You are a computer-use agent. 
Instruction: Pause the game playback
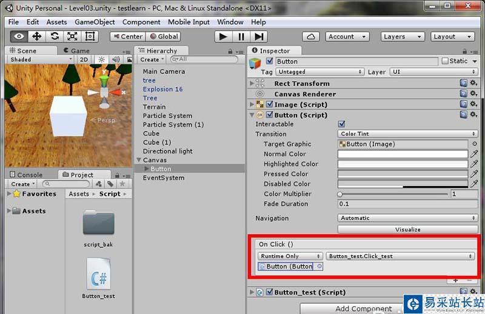(x=241, y=36)
